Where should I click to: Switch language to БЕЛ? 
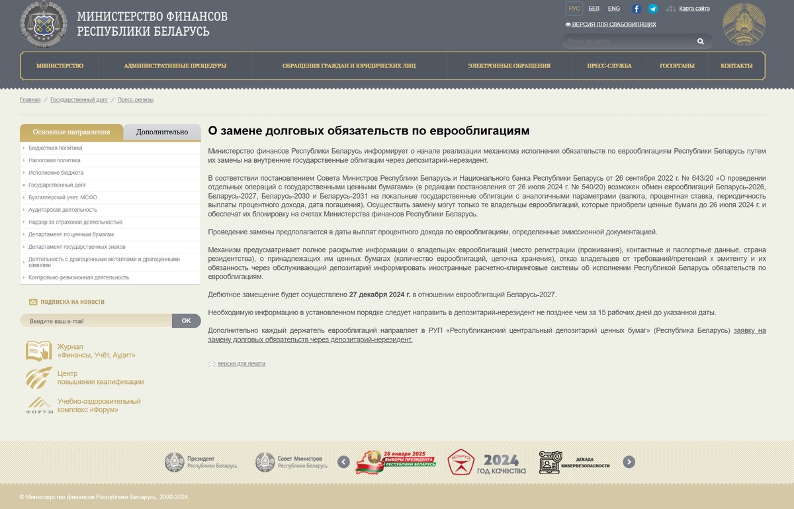594,9
